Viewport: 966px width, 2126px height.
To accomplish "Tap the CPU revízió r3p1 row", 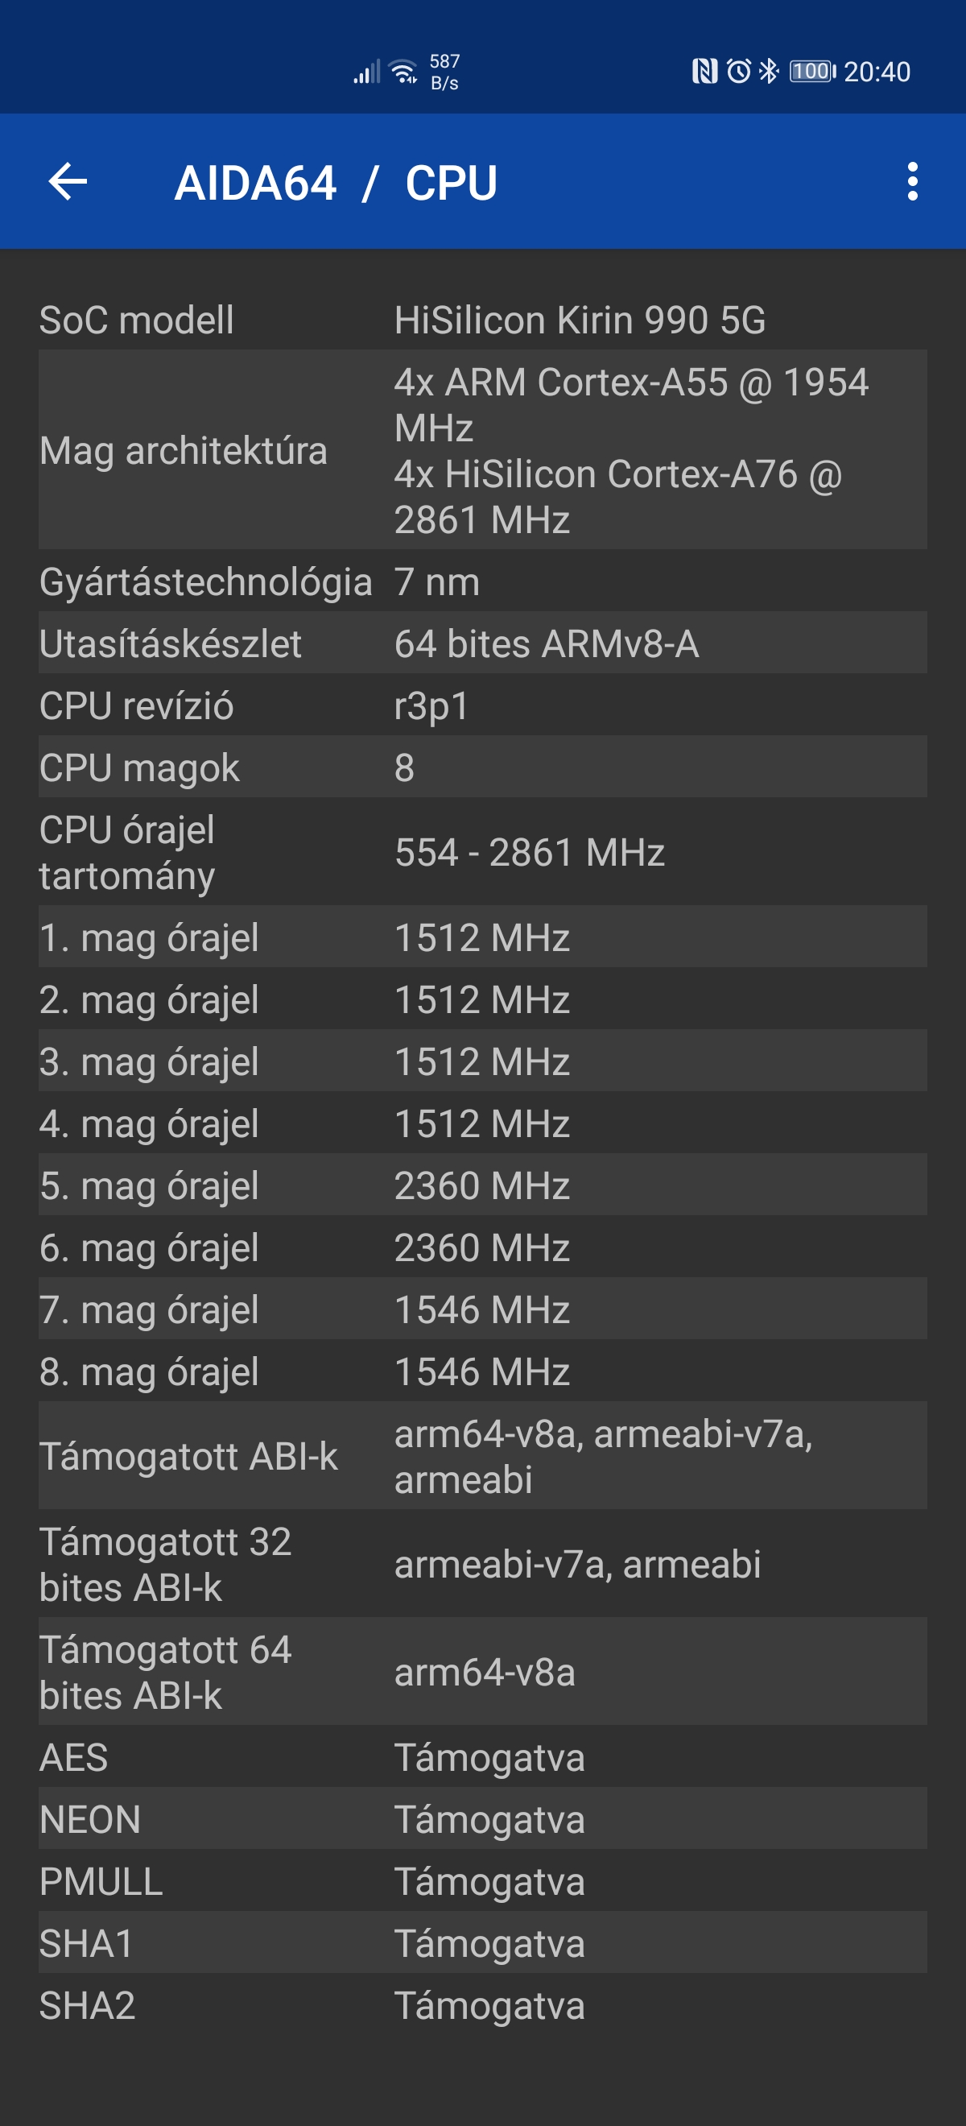I will 482,705.
